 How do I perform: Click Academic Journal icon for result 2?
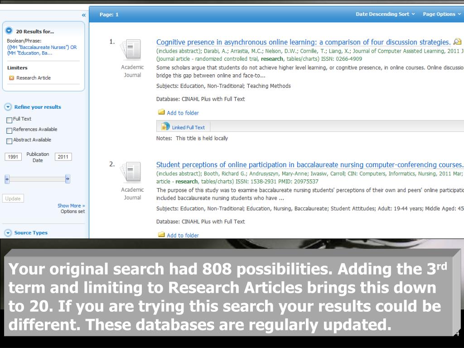point(130,172)
